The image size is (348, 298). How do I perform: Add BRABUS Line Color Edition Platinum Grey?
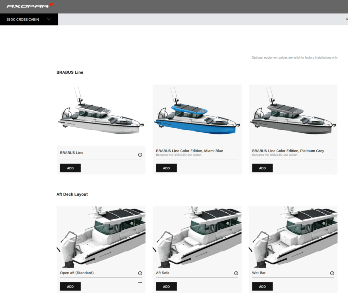[262, 168]
